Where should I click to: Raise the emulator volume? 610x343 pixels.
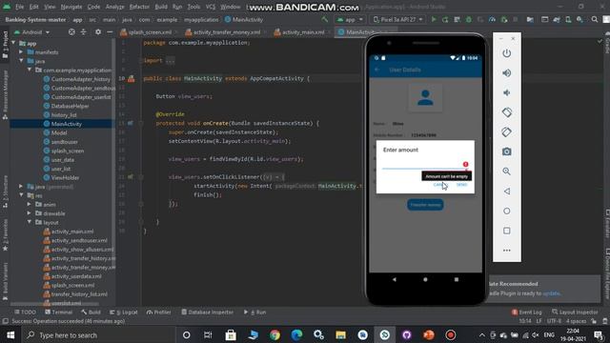[506, 73]
